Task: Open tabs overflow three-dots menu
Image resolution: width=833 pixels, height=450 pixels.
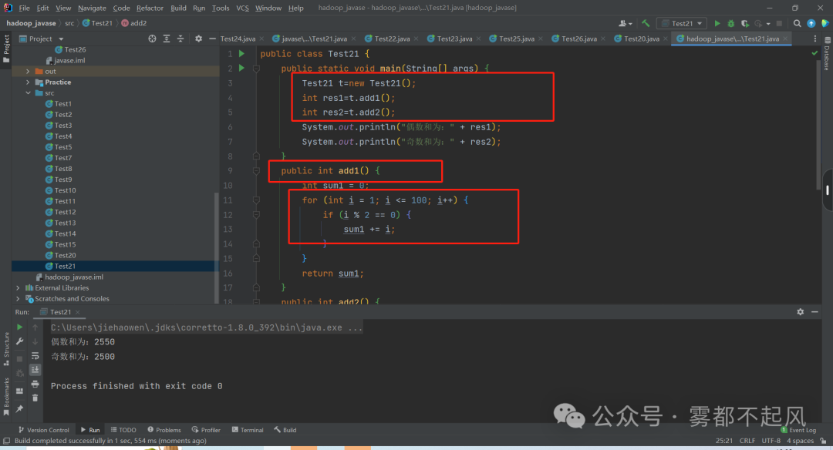Action: coord(815,39)
